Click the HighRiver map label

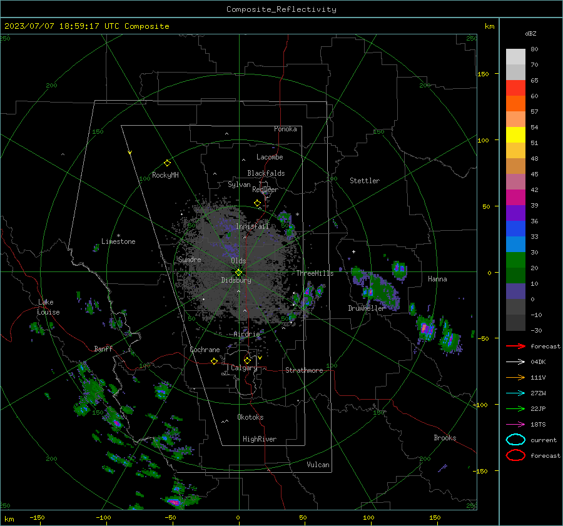[260, 439]
